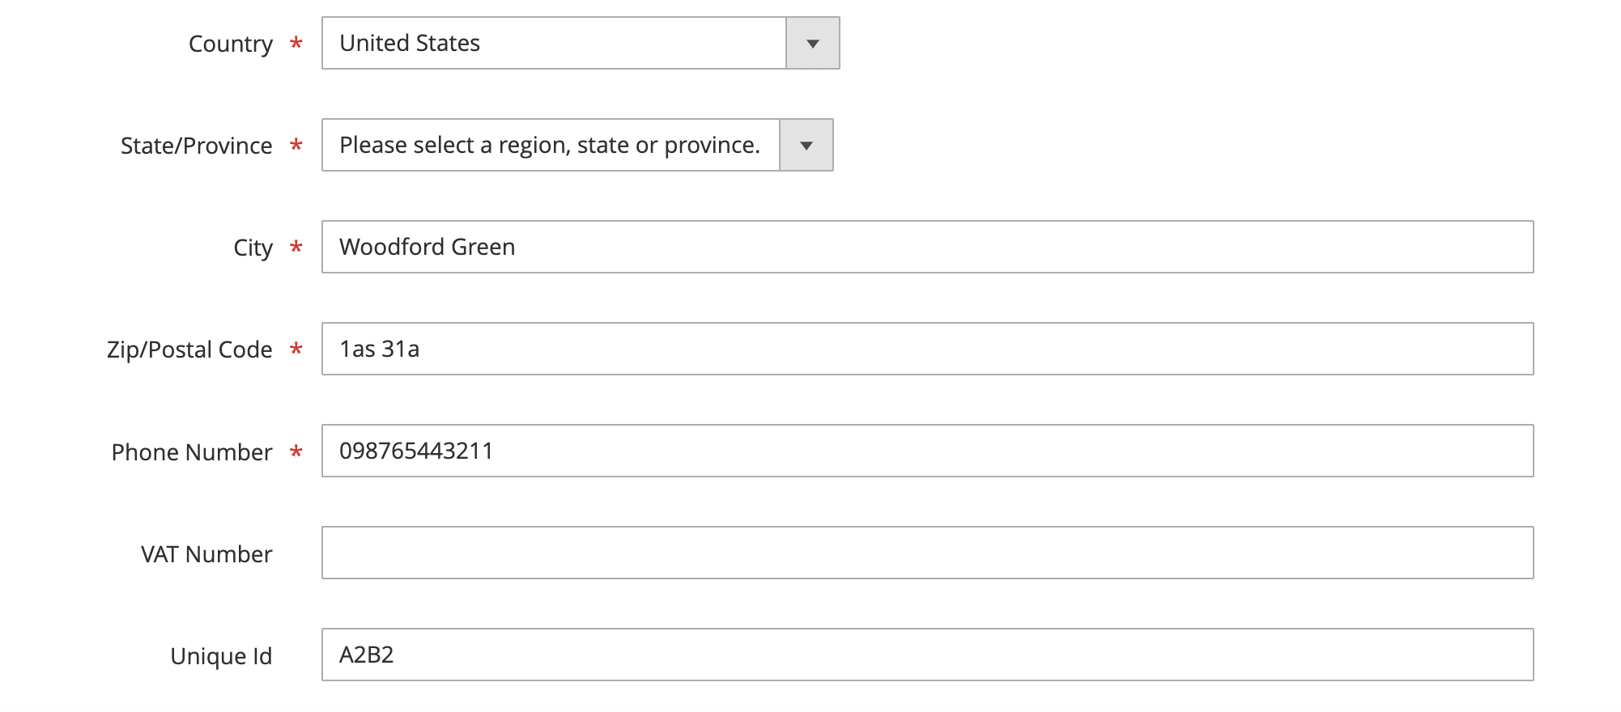The height and width of the screenshot is (712, 1621).
Task: Select the United States country box
Action: 581,44
